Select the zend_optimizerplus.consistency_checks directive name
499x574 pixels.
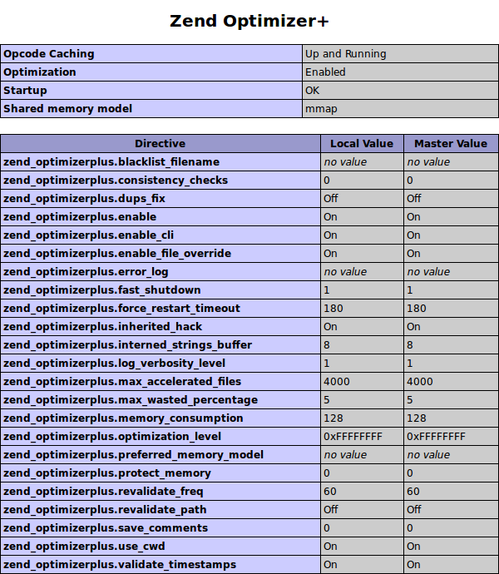point(116,181)
